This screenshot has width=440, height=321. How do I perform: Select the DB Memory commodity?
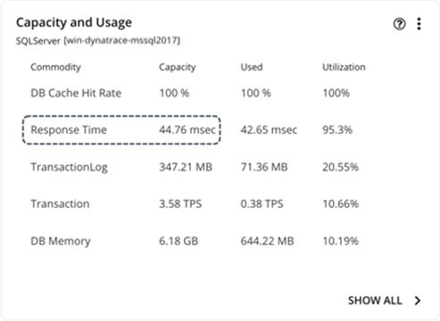(x=61, y=241)
